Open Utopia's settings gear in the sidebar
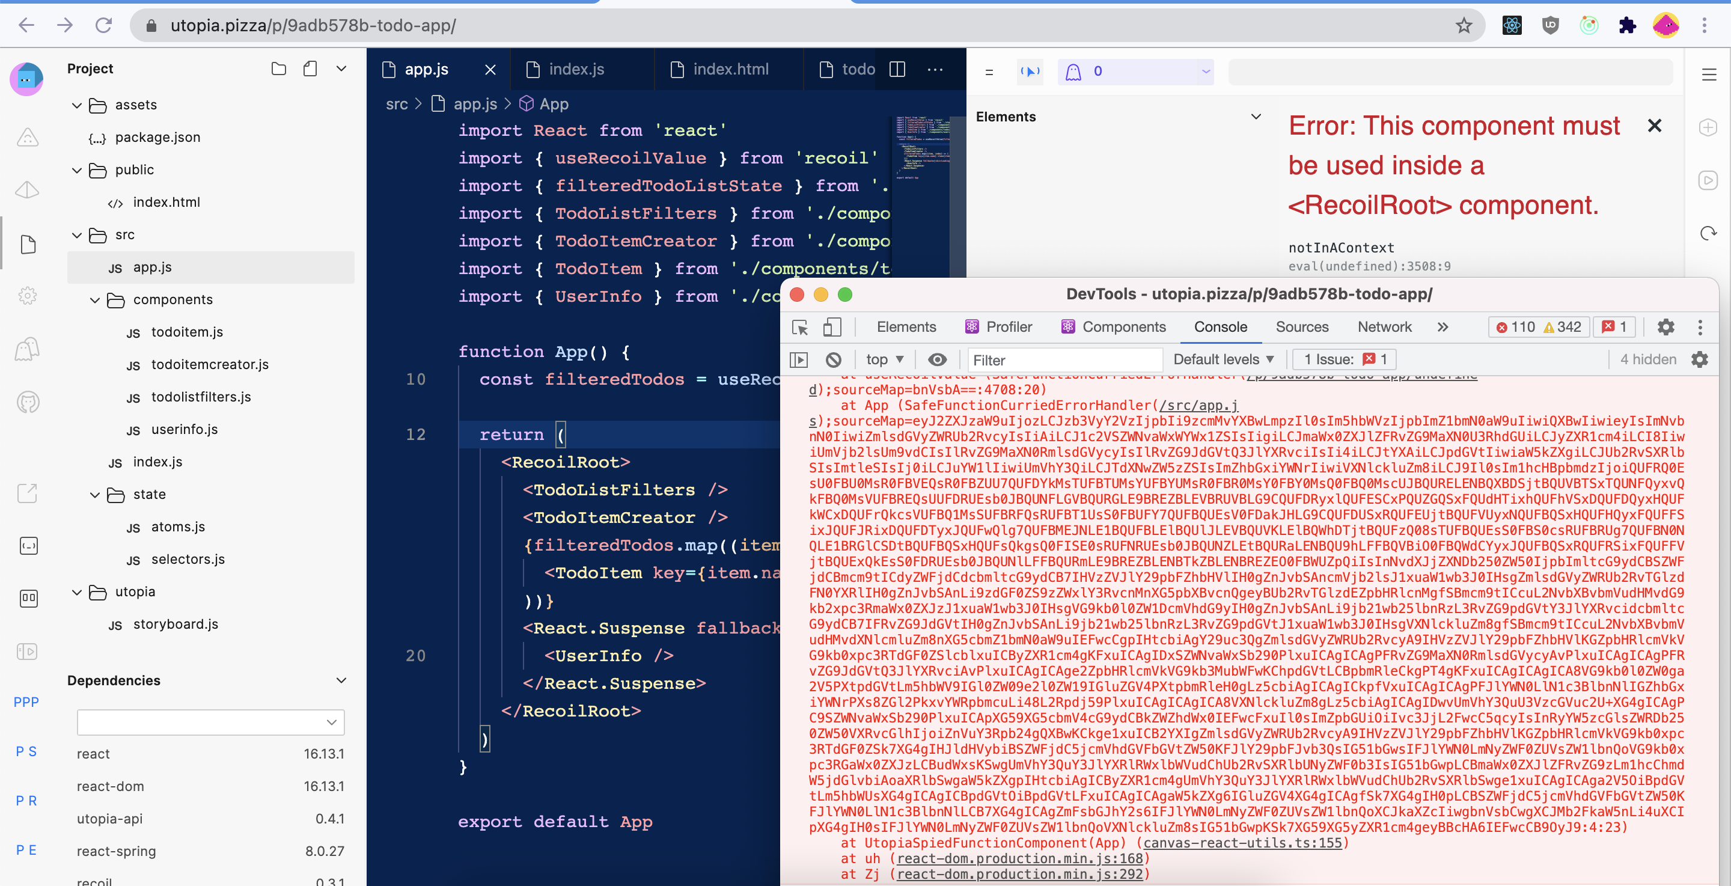This screenshot has height=886, width=1731. (27, 296)
